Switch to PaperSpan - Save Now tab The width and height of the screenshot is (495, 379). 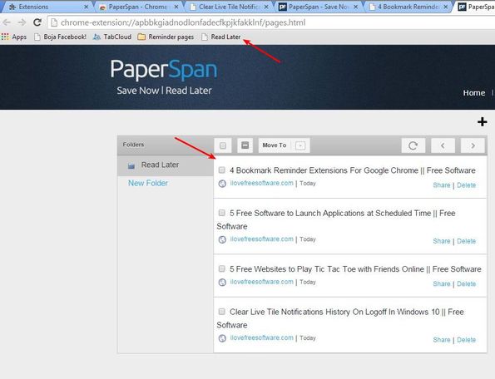(x=317, y=7)
